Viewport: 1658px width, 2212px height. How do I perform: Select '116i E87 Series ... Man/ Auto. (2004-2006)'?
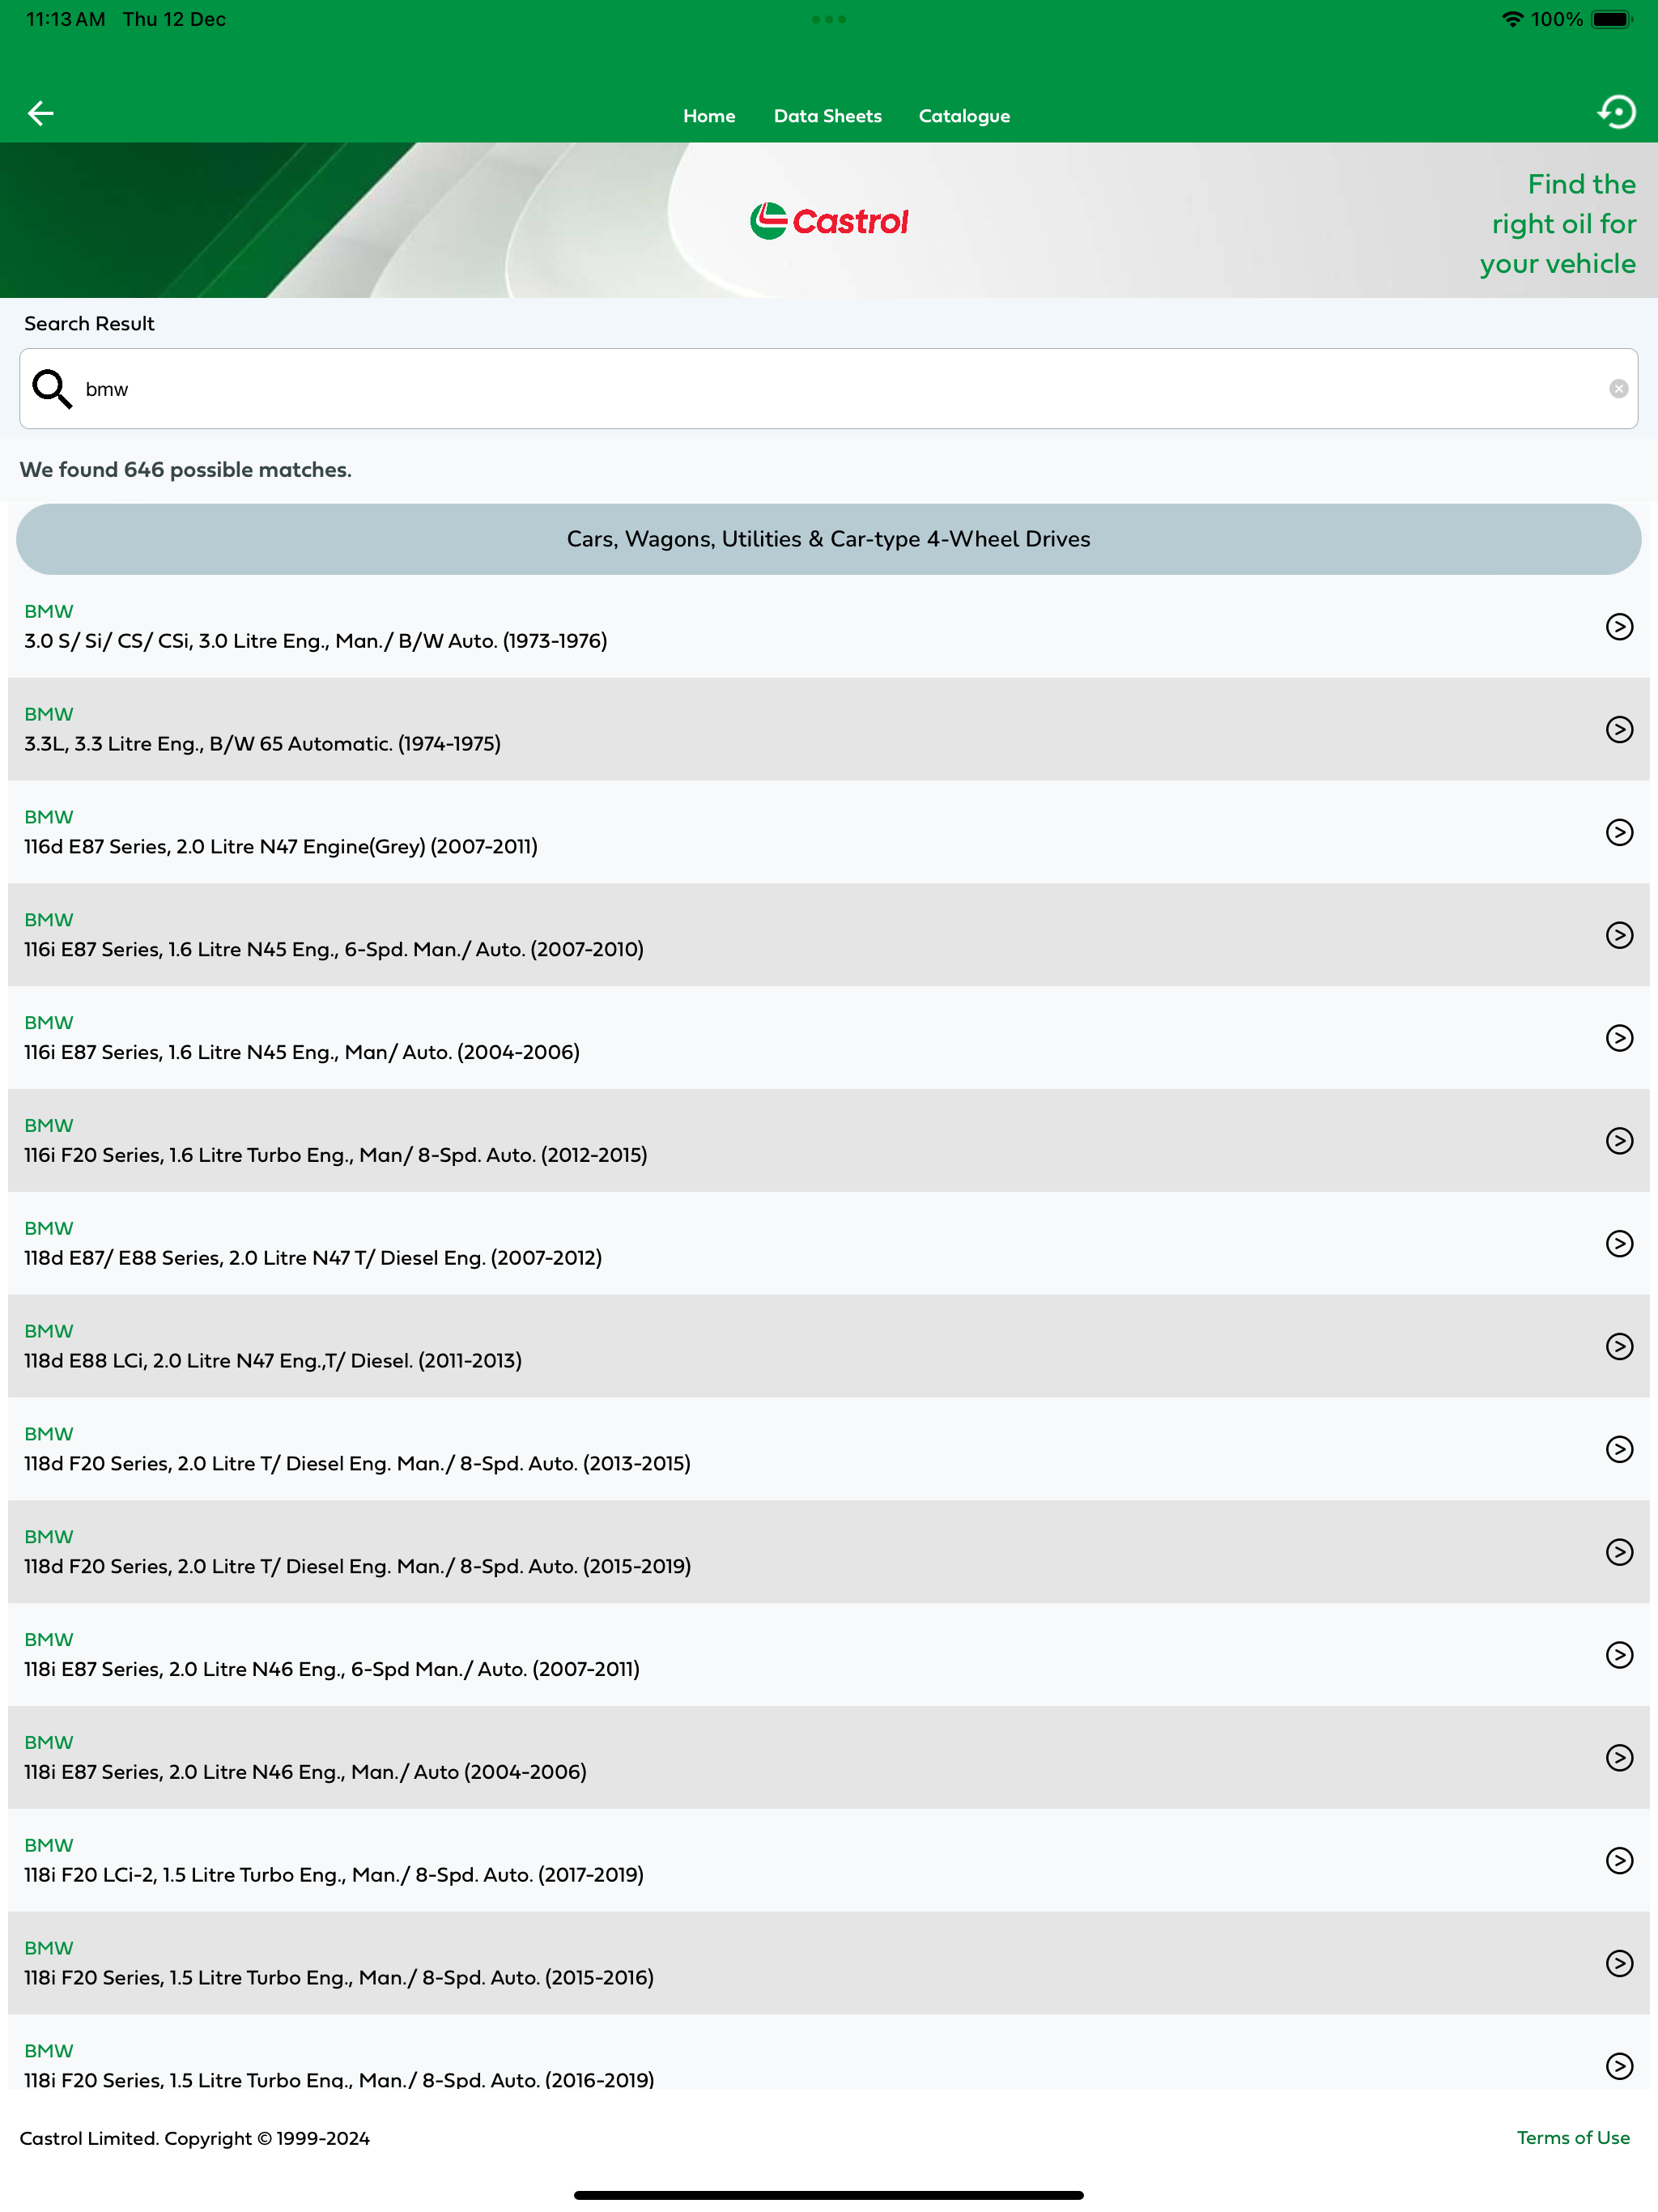click(x=829, y=1038)
